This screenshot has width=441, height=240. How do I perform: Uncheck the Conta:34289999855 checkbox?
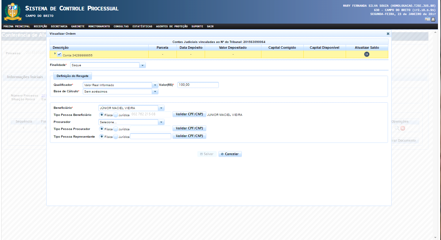[x=59, y=54]
